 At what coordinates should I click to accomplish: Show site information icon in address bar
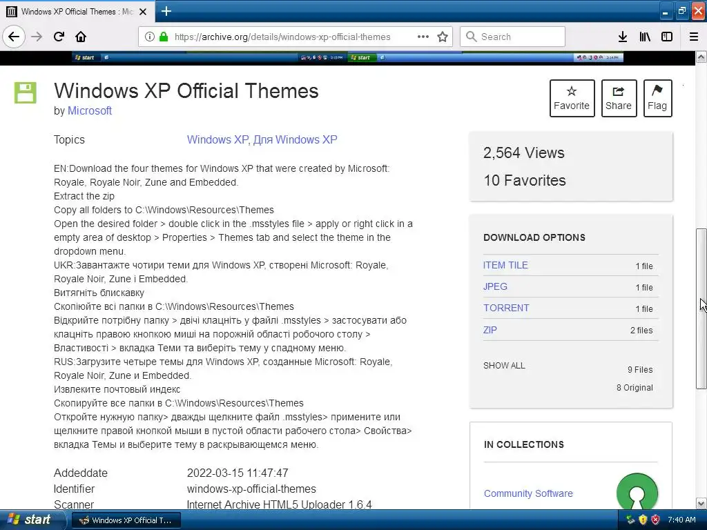[x=149, y=37]
